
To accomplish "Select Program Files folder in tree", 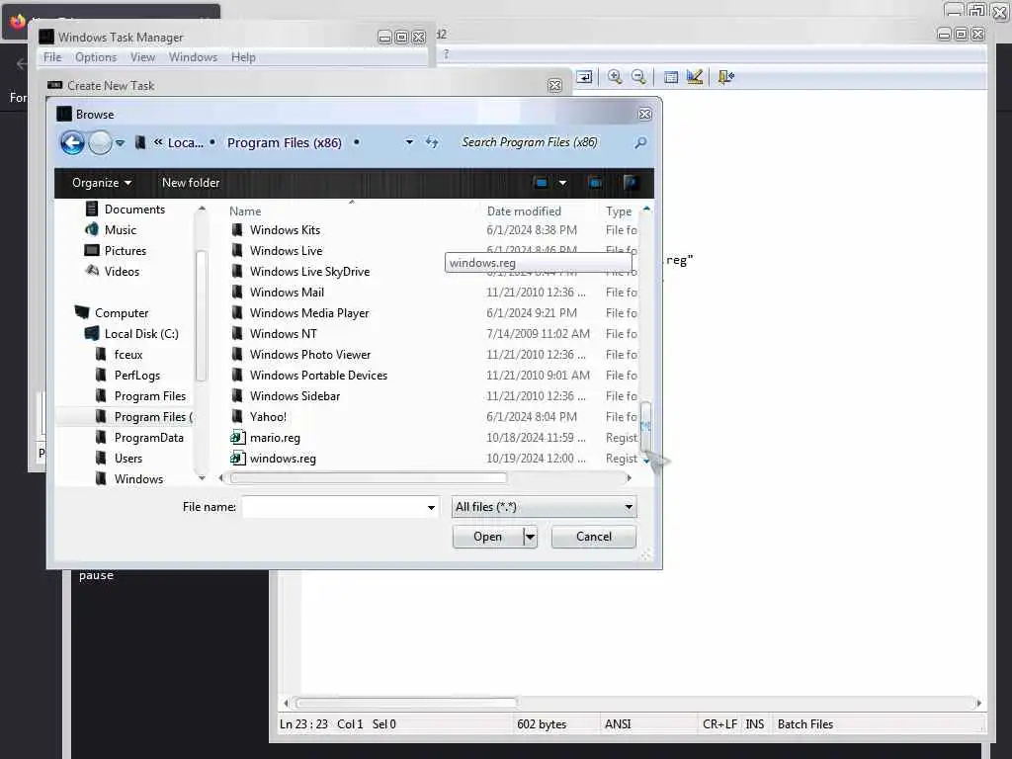I will tap(150, 395).
